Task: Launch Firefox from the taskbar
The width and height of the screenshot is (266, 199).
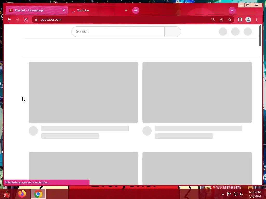Action: (x=22, y=194)
